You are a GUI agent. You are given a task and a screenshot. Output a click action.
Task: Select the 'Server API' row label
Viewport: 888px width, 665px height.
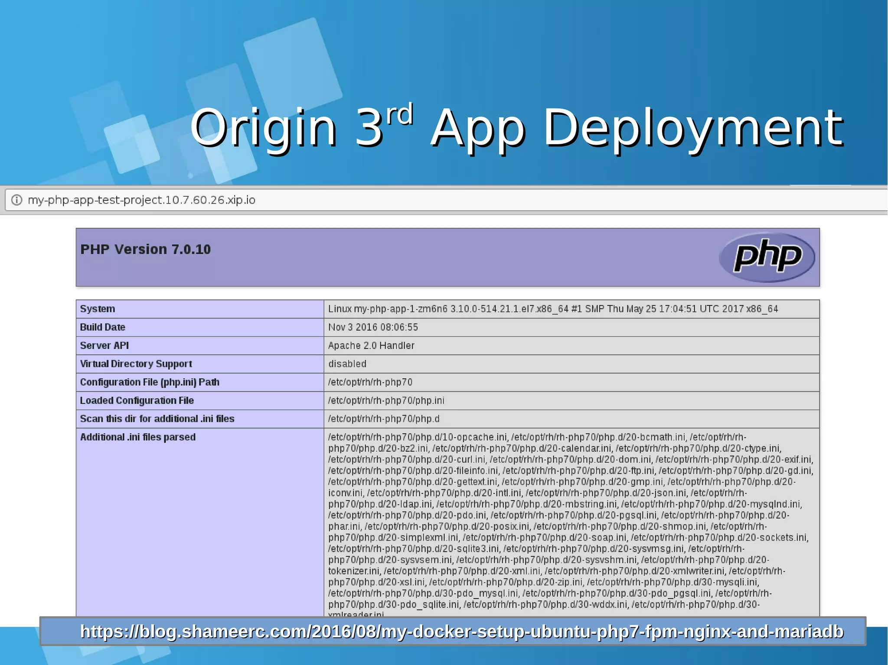[x=104, y=345]
